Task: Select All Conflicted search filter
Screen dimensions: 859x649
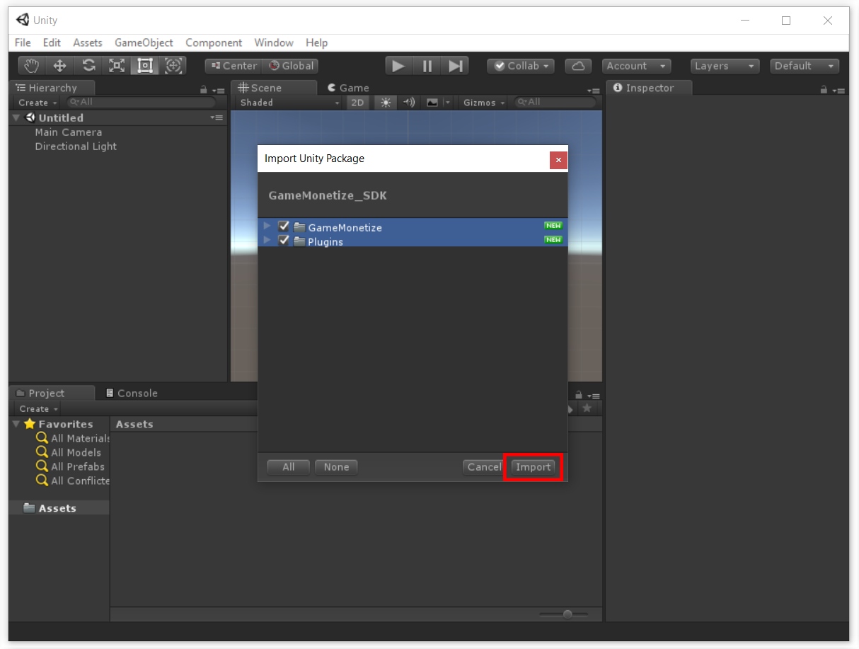Action: coord(73,481)
